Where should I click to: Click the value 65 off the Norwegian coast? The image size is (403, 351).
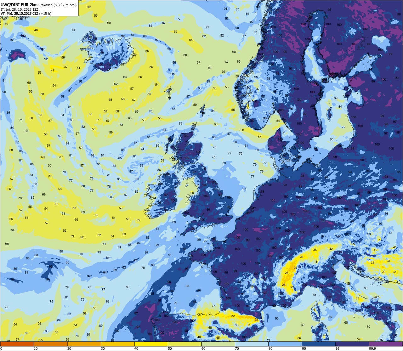click(x=239, y=62)
